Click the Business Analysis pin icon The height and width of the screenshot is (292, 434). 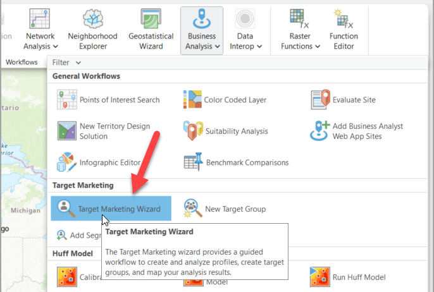pyautogui.click(x=202, y=18)
